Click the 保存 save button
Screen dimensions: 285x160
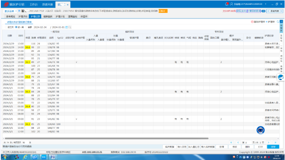[x=273, y=147]
